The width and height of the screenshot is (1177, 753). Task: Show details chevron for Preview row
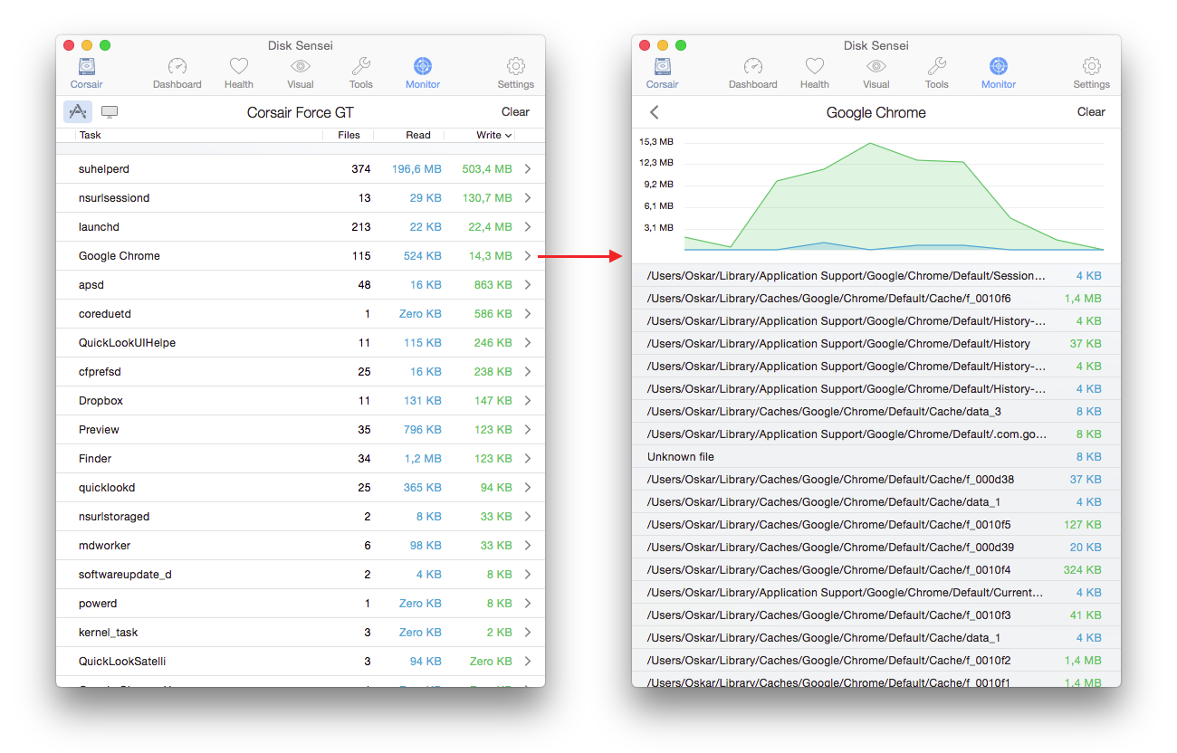pyautogui.click(x=528, y=430)
